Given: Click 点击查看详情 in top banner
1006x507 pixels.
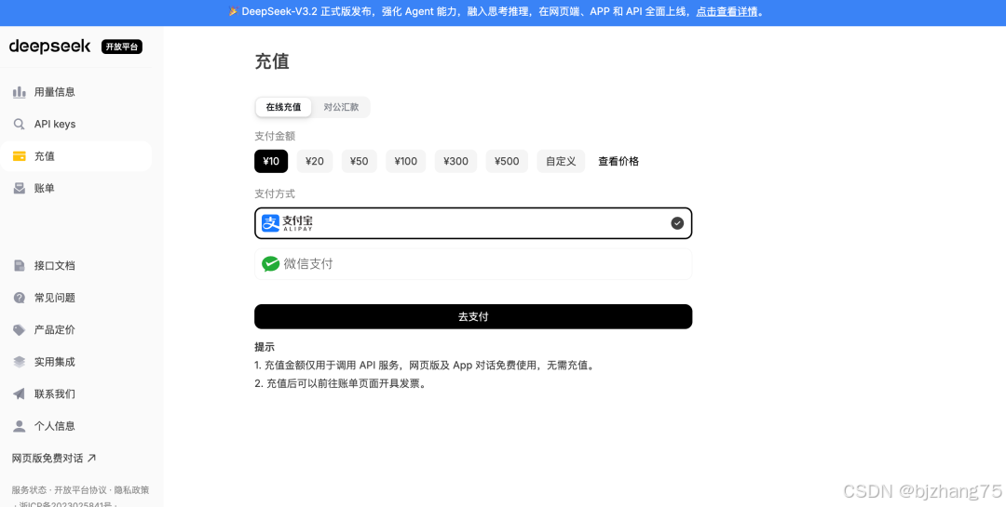Looking at the screenshot, I should pyautogui.click(x=727, y=11).
